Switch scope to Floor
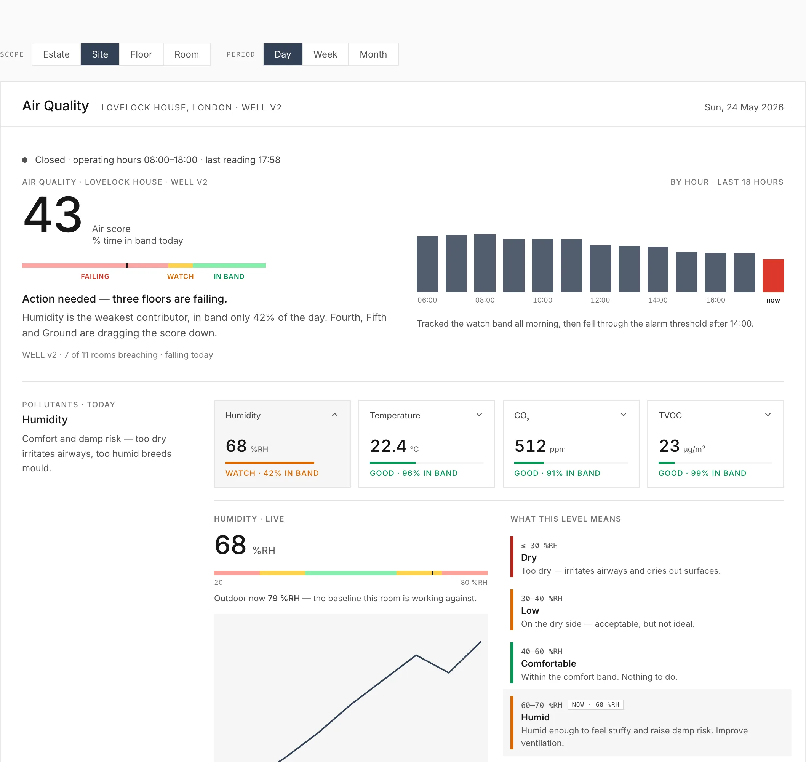Screen dimensions: 806x762 coord(141,54)
